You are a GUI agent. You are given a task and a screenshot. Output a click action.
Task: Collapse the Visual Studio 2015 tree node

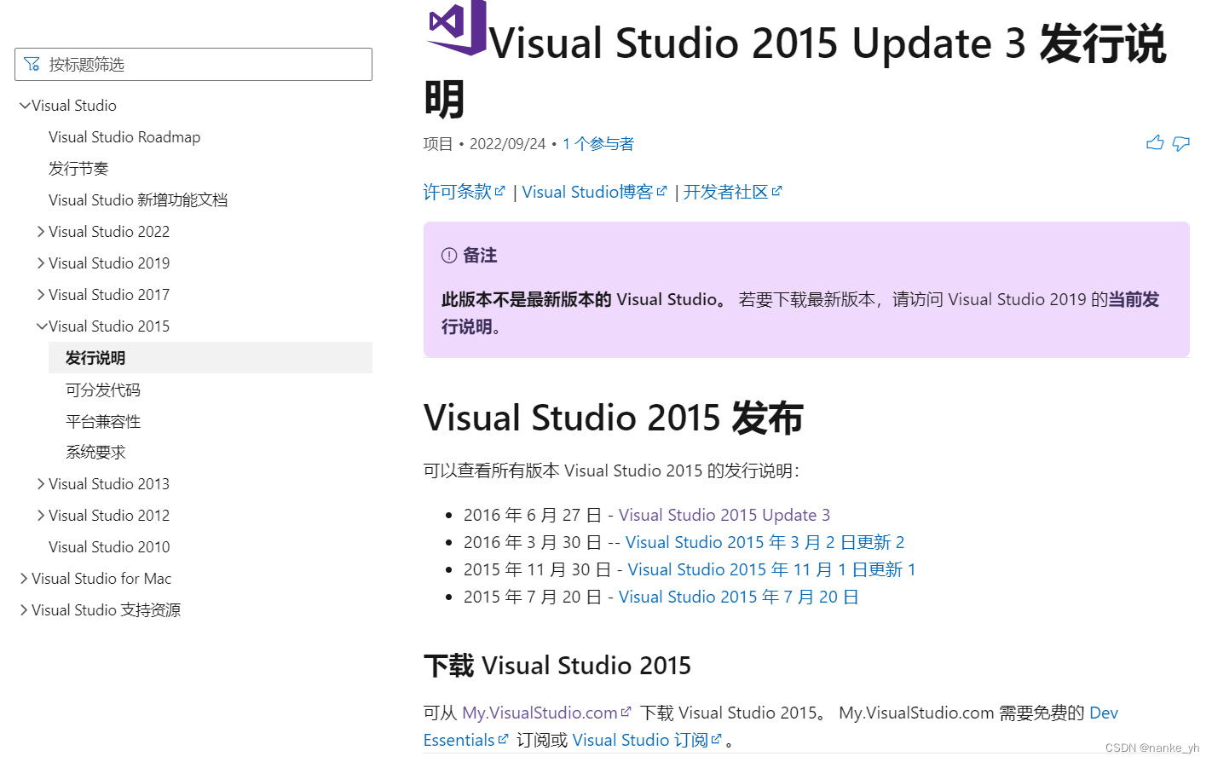tap(42, 326)
